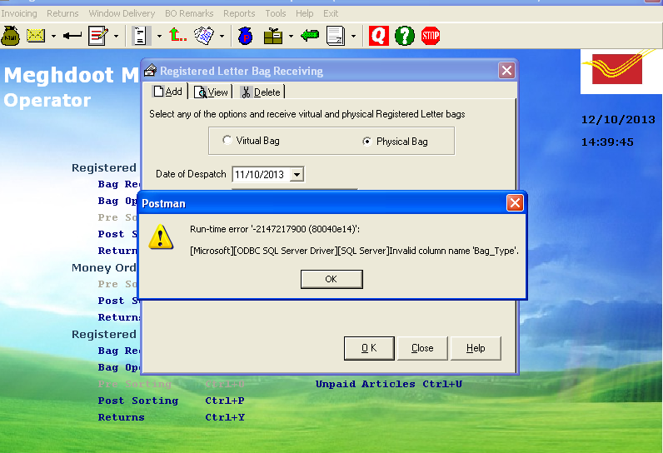Open the Tools menu
The image size is (663, 453).
coord(276,13)
